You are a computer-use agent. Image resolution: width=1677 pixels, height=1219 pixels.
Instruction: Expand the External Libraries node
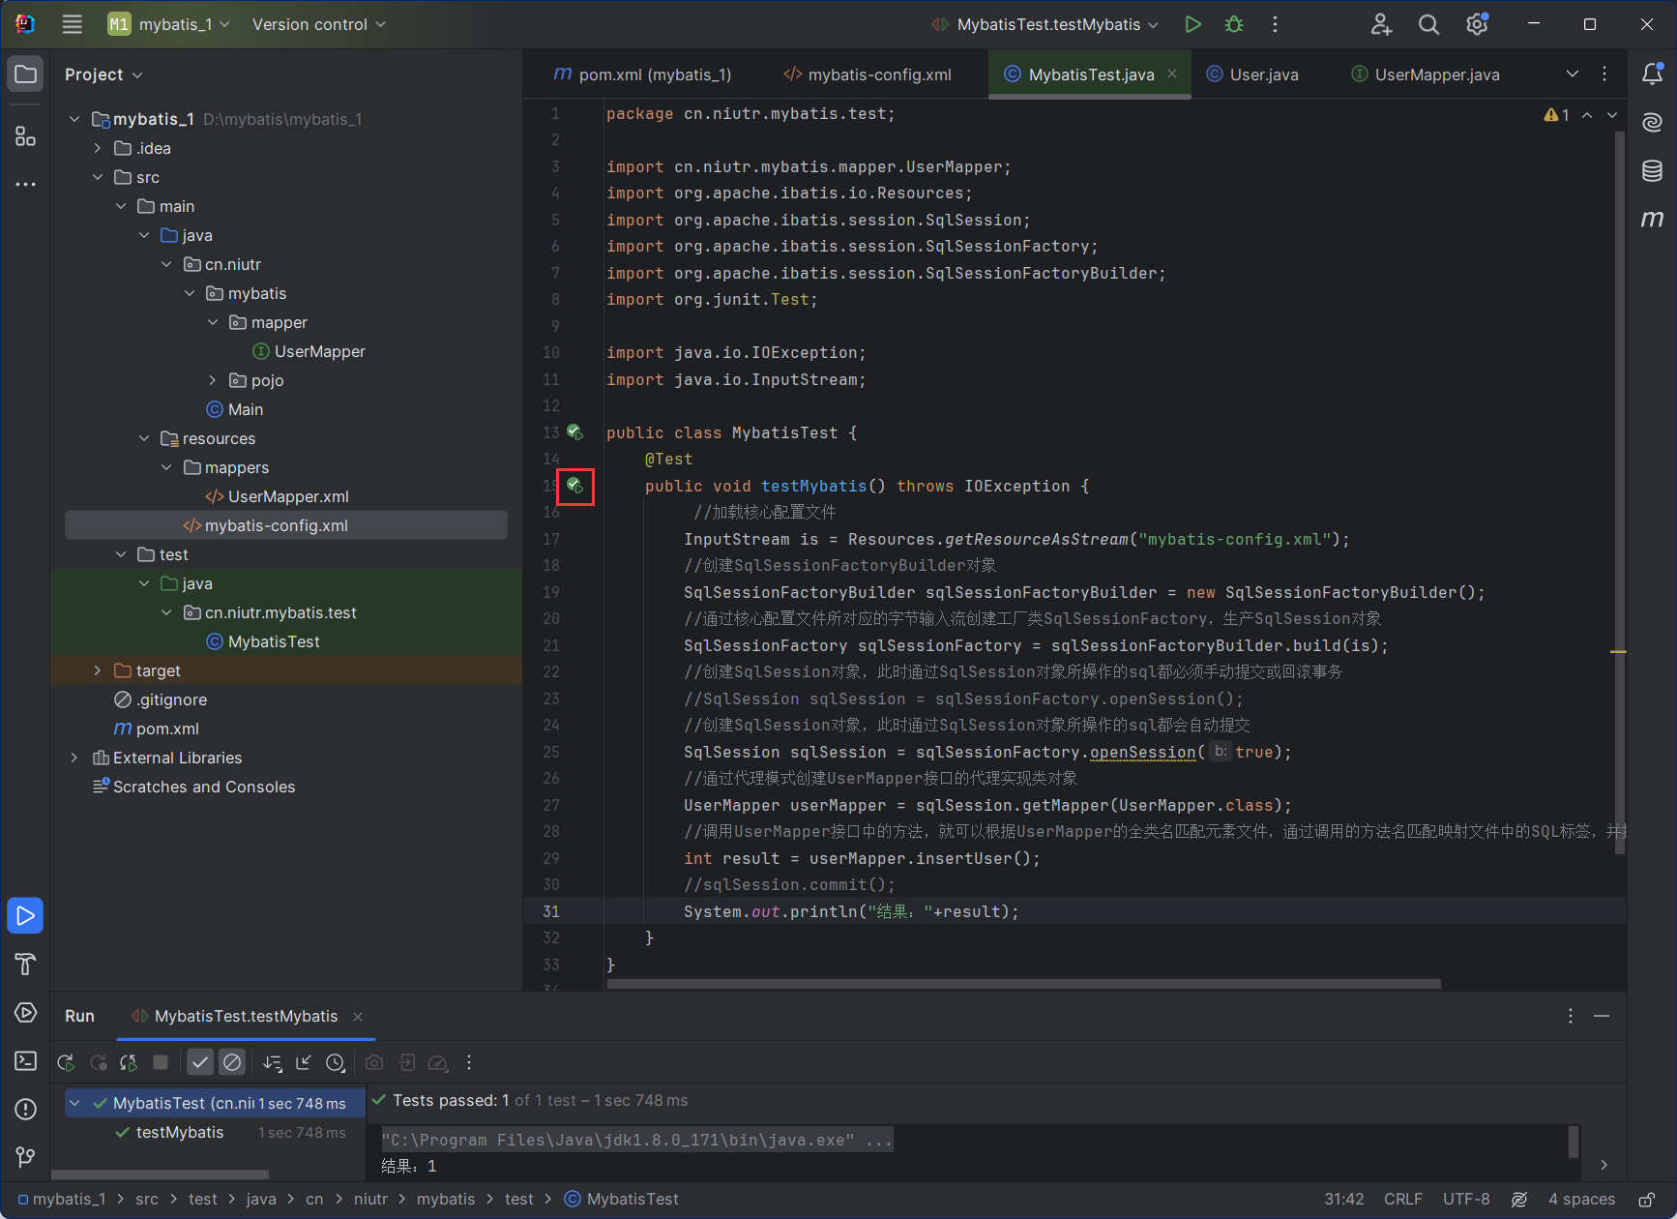coord(74,758)
